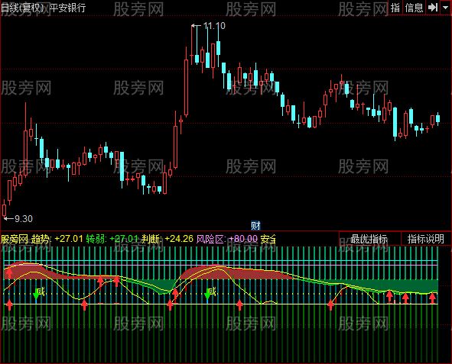Open the top-right dropdown arrow
The height and width of the screenshot is (364, 452).
[x=446, y=8]
